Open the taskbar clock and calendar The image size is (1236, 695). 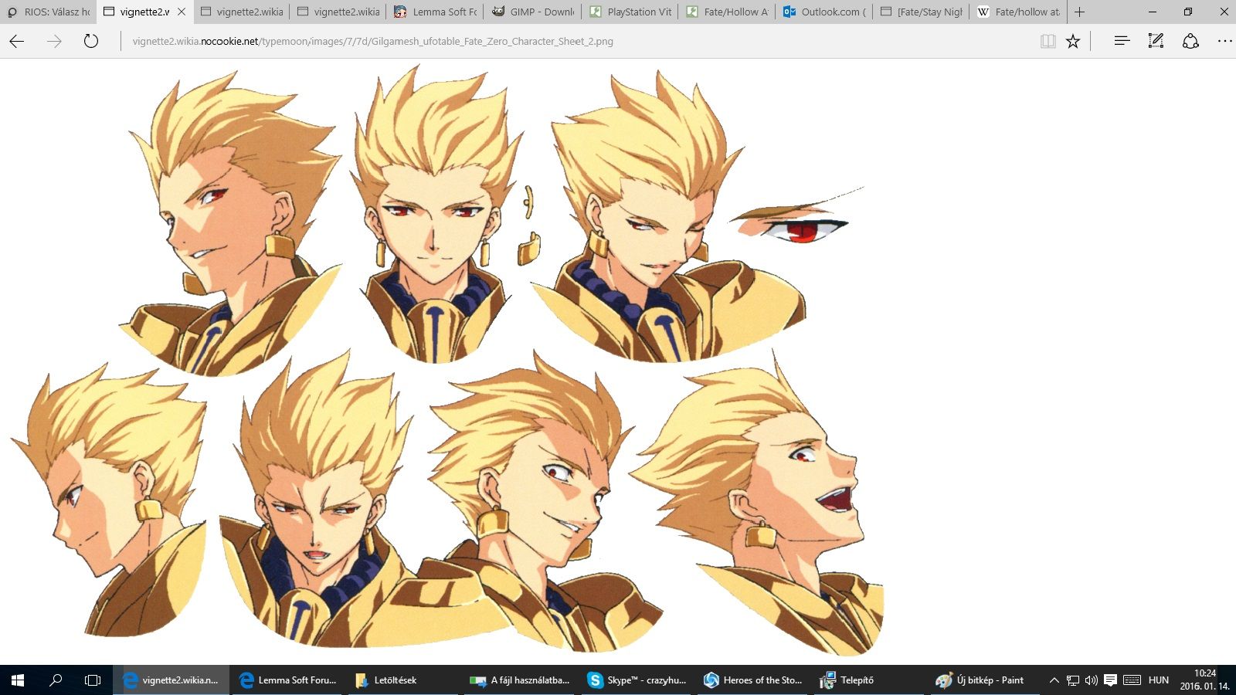pos(1204,680)
